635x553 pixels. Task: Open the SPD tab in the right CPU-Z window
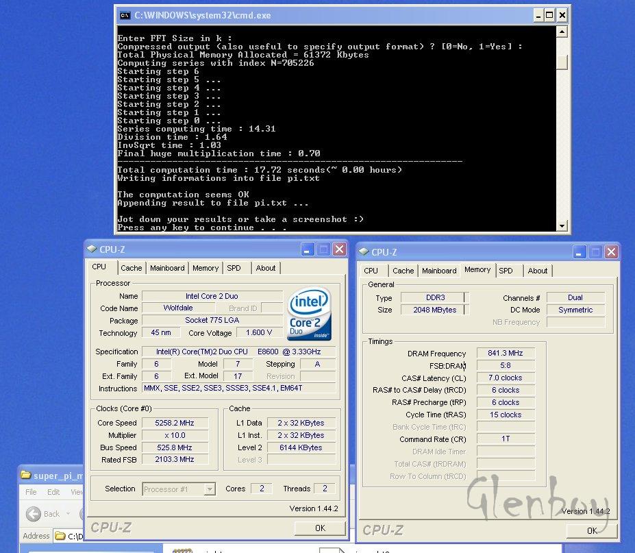click(x=506, y=271)
